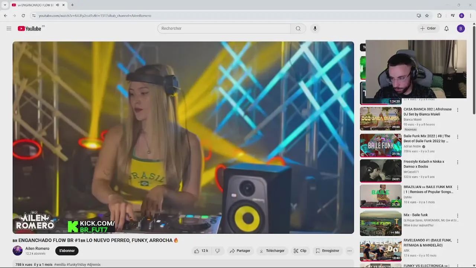Open the YouTube hamburger guide menu

click(9, 29)
